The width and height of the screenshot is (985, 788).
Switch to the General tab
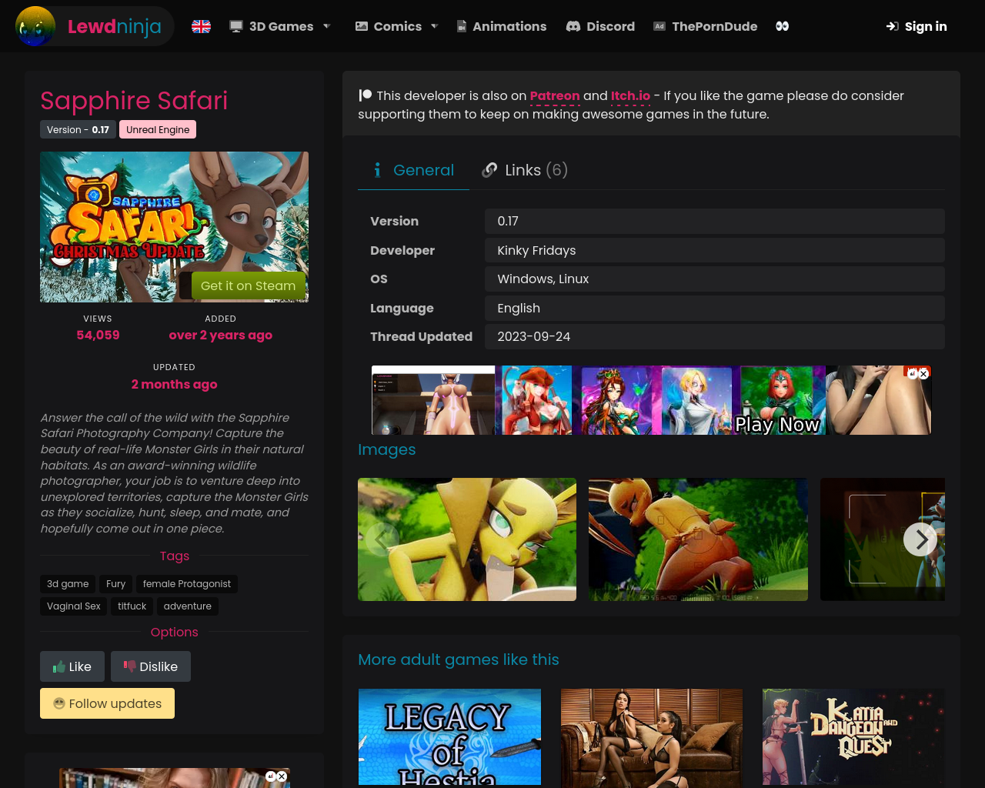point(413,170)
